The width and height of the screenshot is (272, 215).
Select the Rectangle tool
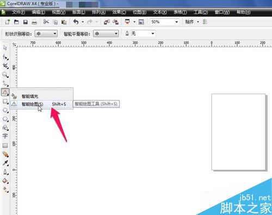click(x=5, y=102)
